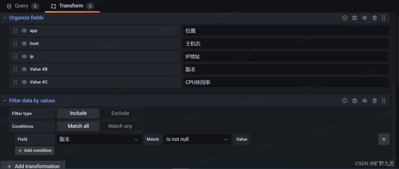Click the debug icon on Filter data by values

point(354,100)
